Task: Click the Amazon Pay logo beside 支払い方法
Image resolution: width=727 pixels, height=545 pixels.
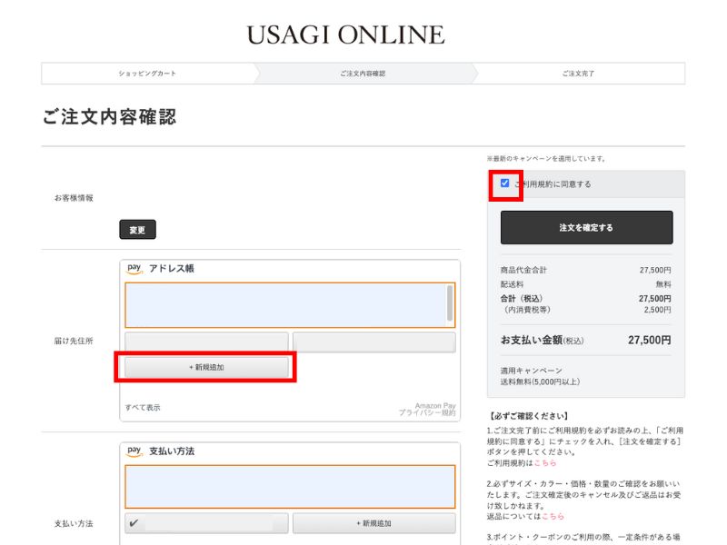Action: (x=134, y=451)
